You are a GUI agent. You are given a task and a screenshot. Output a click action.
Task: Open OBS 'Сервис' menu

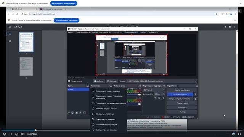click(x=143, y=32)
